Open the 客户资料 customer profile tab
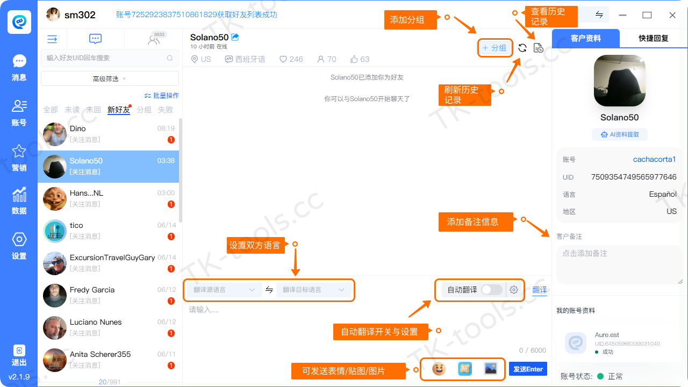The image size is (688, 387). 586,38
